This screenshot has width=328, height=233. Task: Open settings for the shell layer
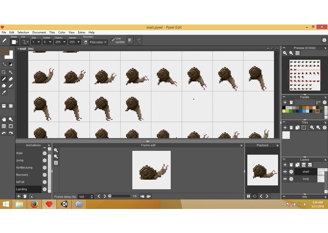[x=291, y=172]
